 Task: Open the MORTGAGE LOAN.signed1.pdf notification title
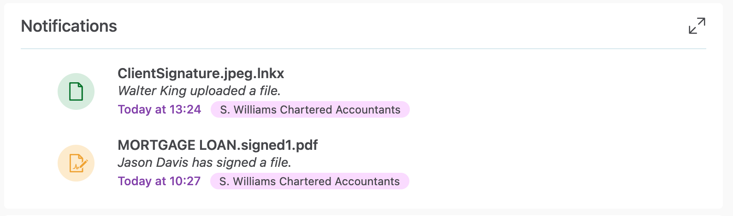click(218, 145)
